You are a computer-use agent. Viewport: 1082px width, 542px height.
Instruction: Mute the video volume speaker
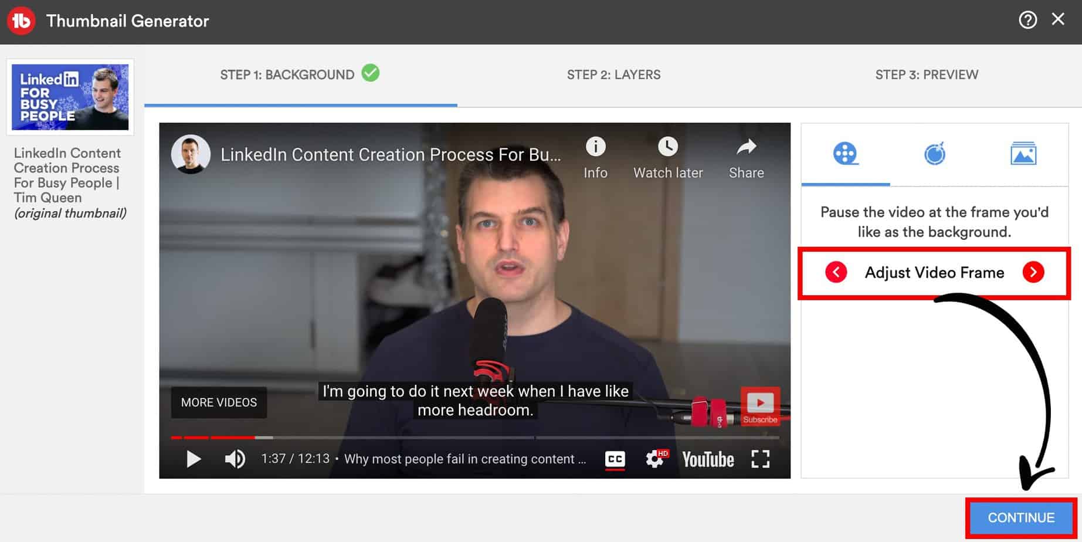point(235,459)
